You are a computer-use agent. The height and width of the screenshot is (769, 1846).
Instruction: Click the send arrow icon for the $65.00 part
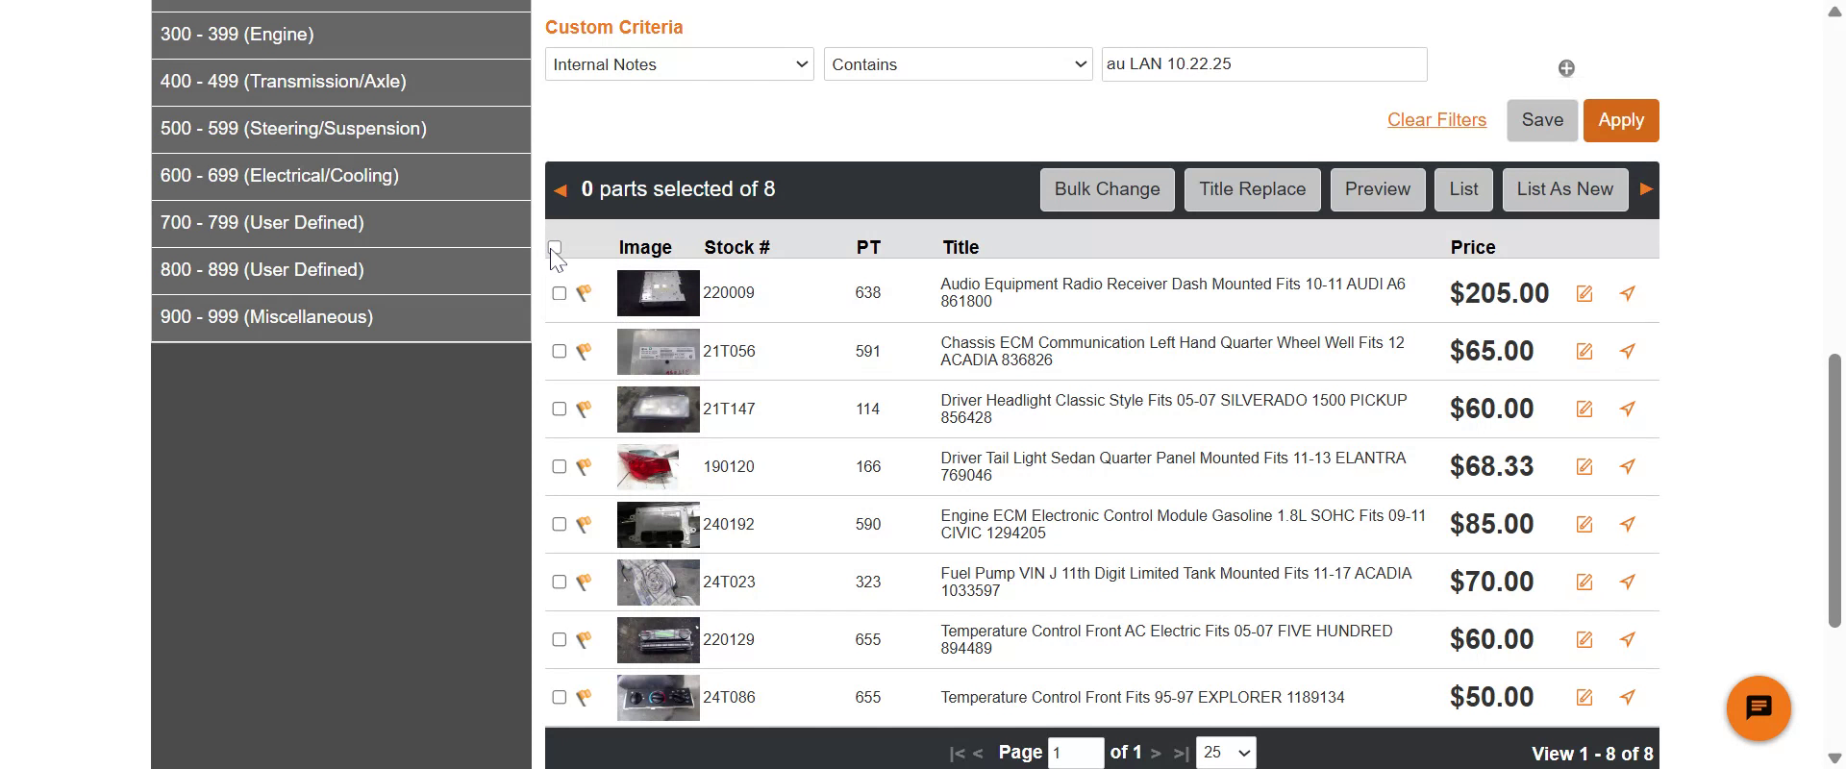pyautogui.click(x=1628, y=351)
